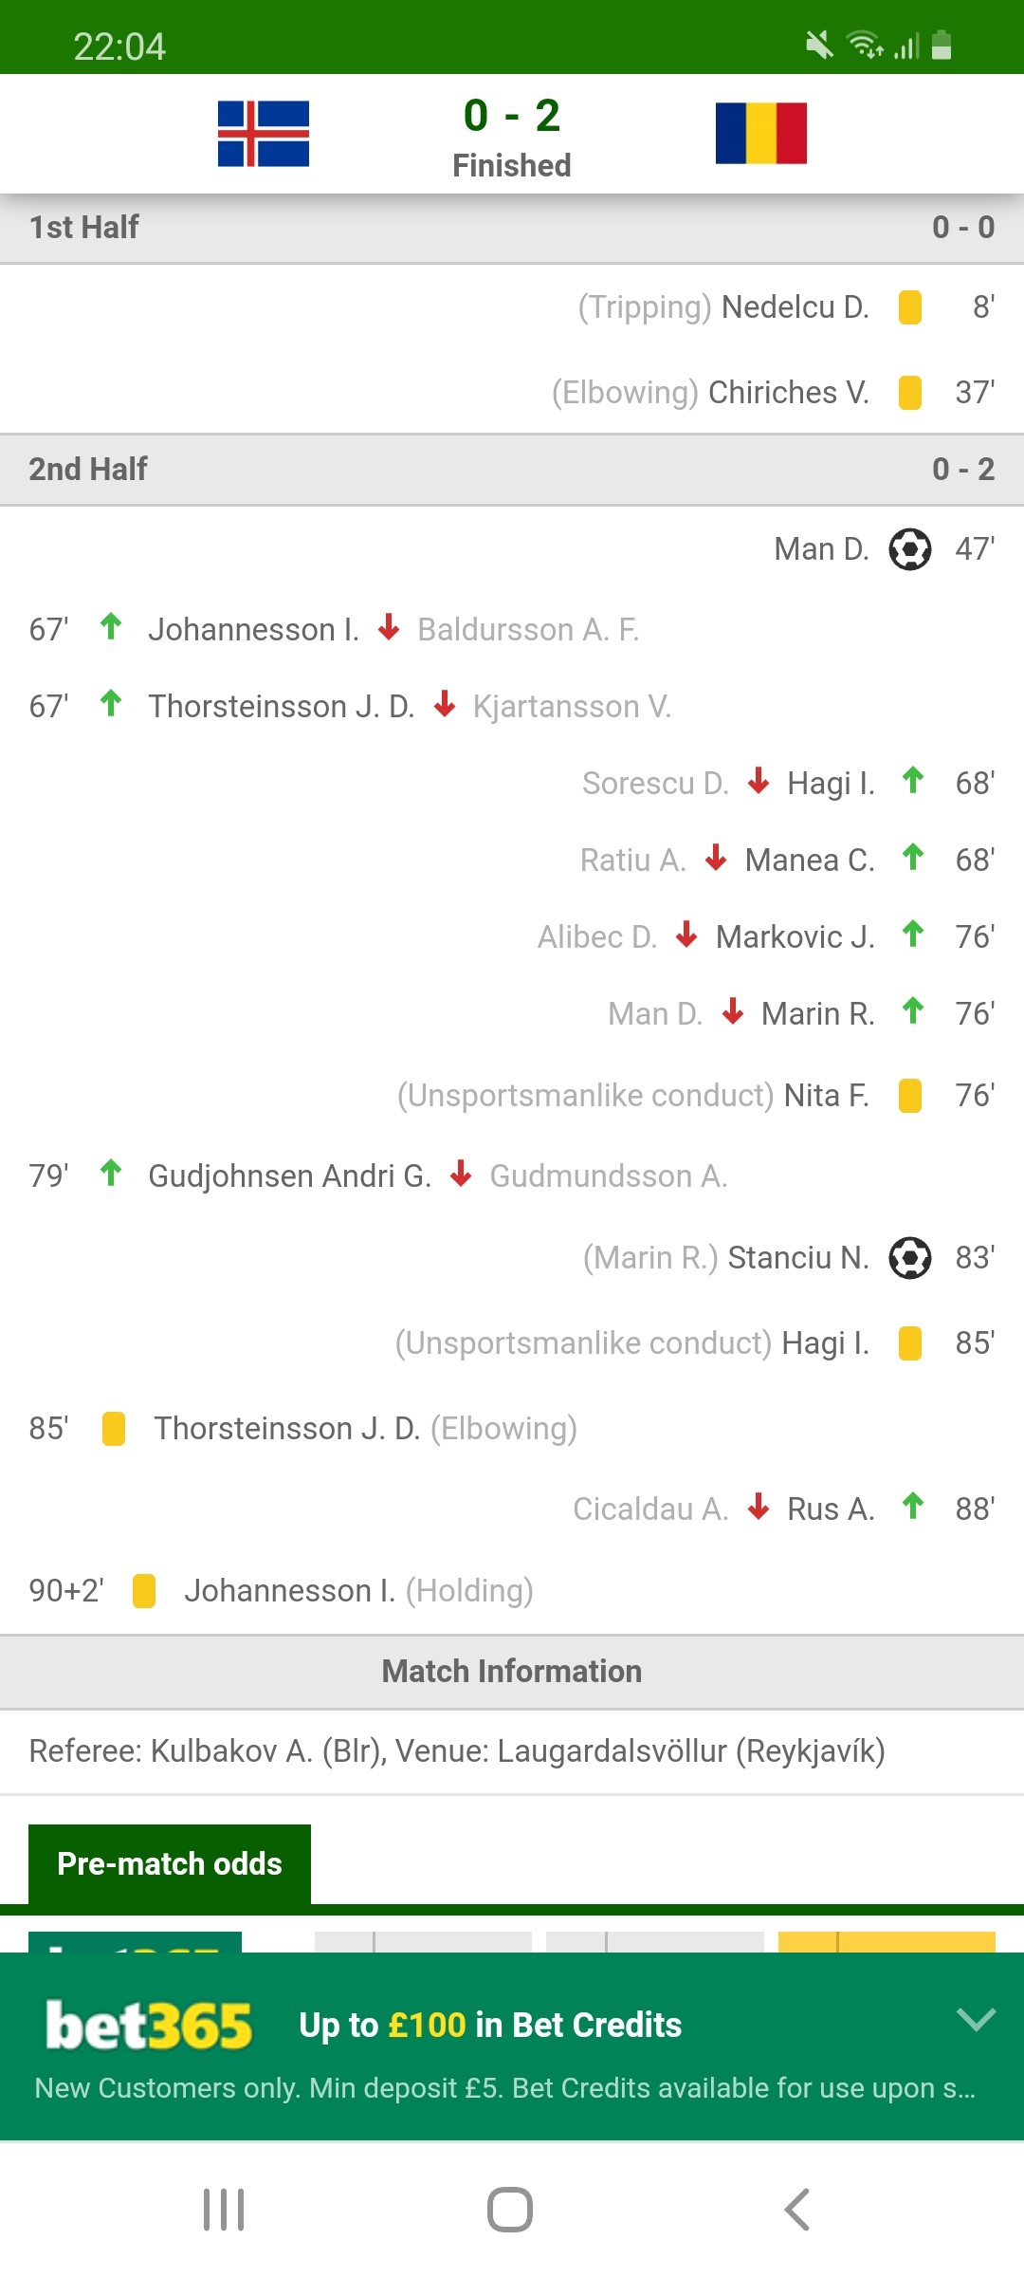Select the 2nd Half section header
The image size is (1024, 2277).
(x=512, y=470)
